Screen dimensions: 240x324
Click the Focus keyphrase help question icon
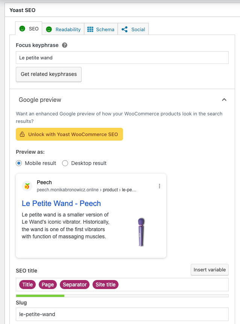[x=64, y=45]
